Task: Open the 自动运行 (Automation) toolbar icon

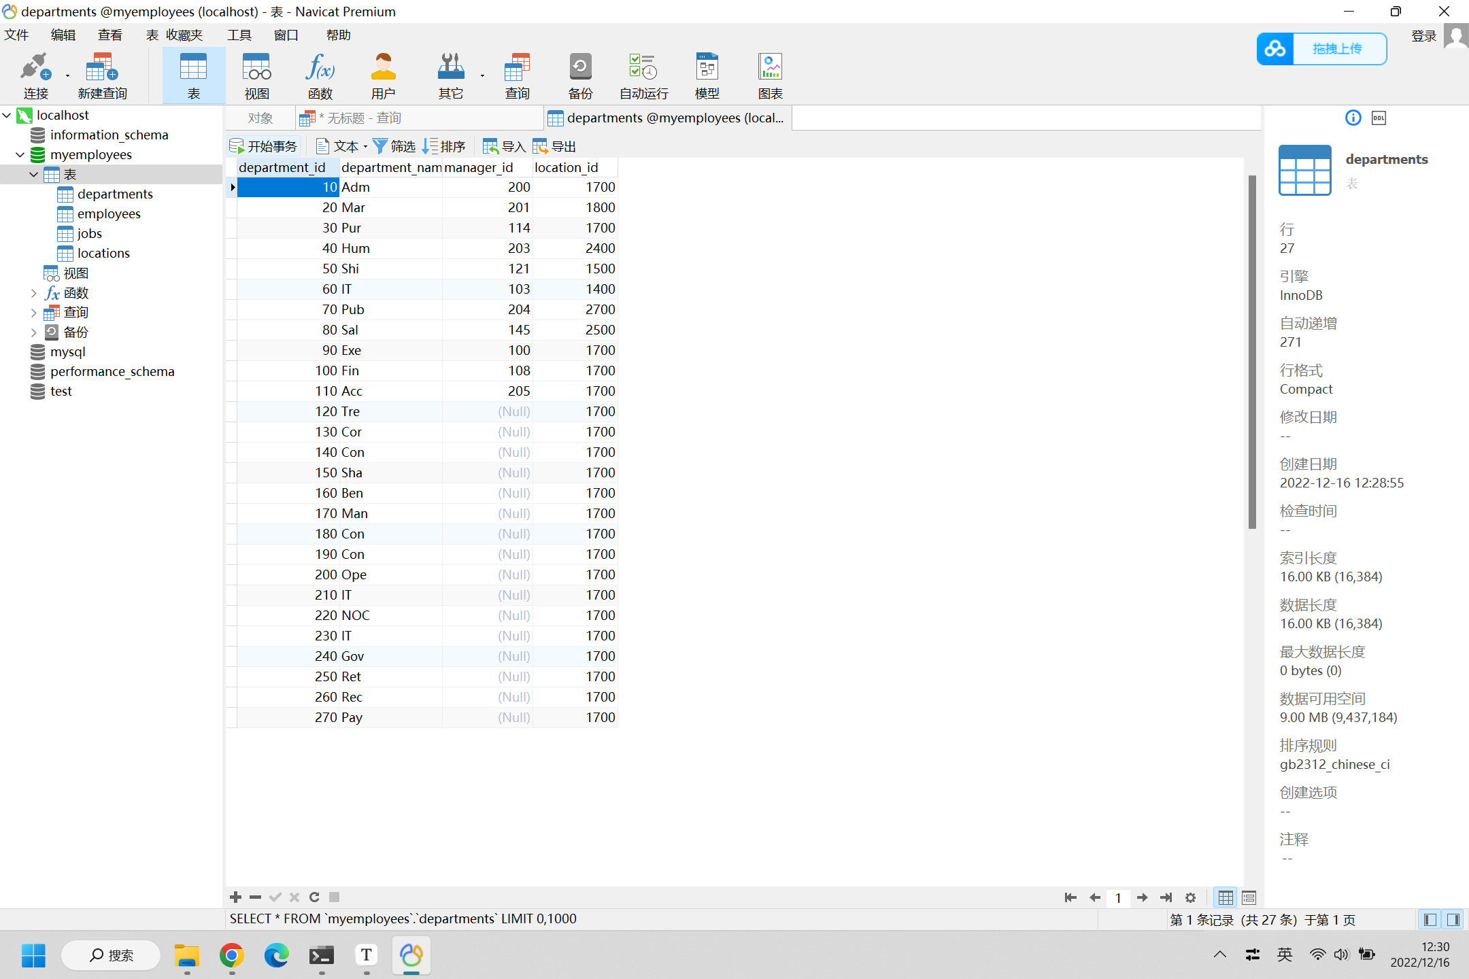Action: [643, 75]
